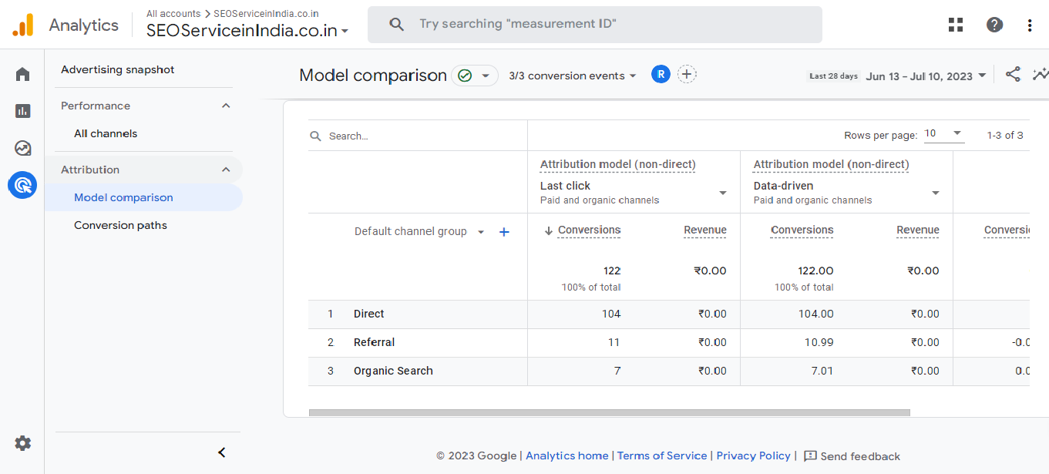Click the horizontal scrollbar under the table
Image resolution: width=1049 pixels, height=474 pixels.
click(x=609, y=412)
